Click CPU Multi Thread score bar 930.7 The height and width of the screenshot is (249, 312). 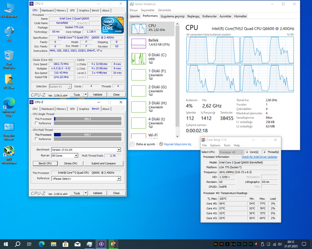(x=88, y=135)
